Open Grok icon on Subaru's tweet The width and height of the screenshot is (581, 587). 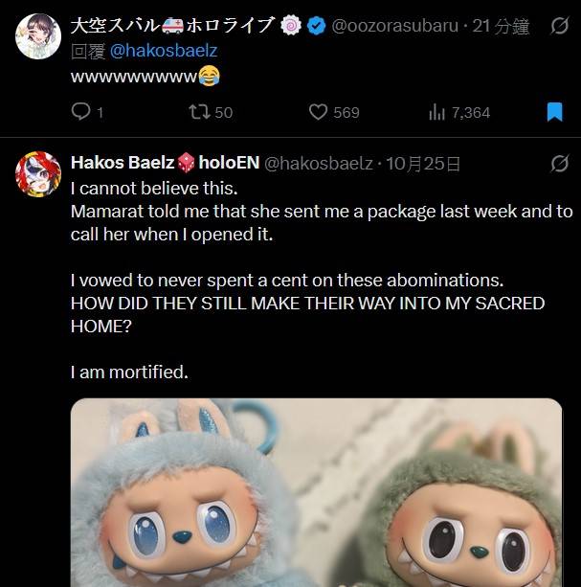coord(561,27)
